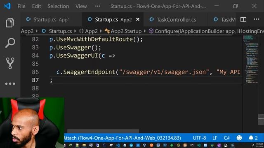Click the App2.Startup class icon in breadcrumbs
Viewport: 264px width, 148px height.
coord(107,31)
